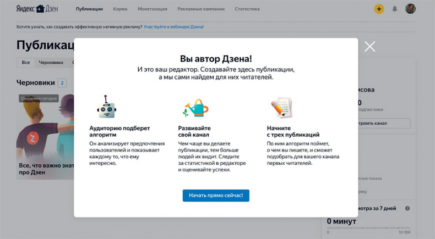Click the paper and pencil icon
The width and height of the screenshot is (435, 239).
[281, 108]
